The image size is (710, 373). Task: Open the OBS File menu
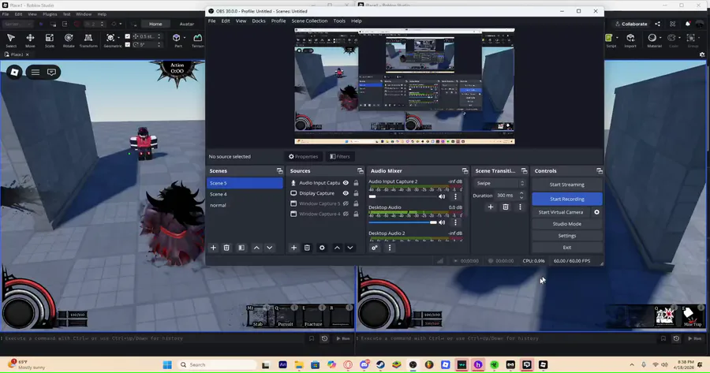coord(211,21)
